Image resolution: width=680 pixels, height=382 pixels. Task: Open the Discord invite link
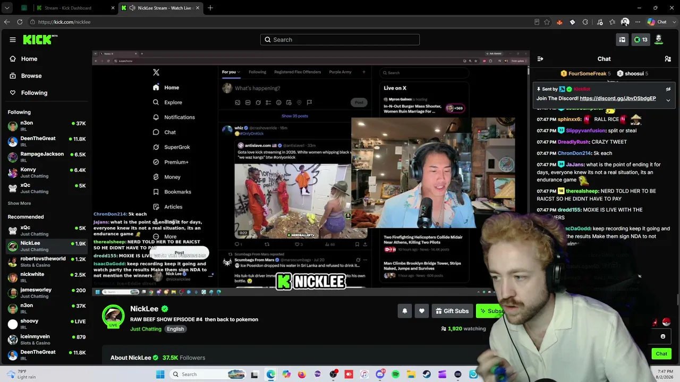pyautogui.click(x=618, y=99)
